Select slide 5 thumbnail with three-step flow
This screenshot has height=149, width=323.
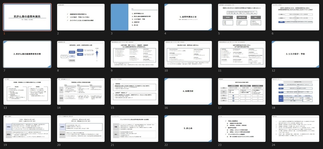pyautogui.click(x=242, y=17)
